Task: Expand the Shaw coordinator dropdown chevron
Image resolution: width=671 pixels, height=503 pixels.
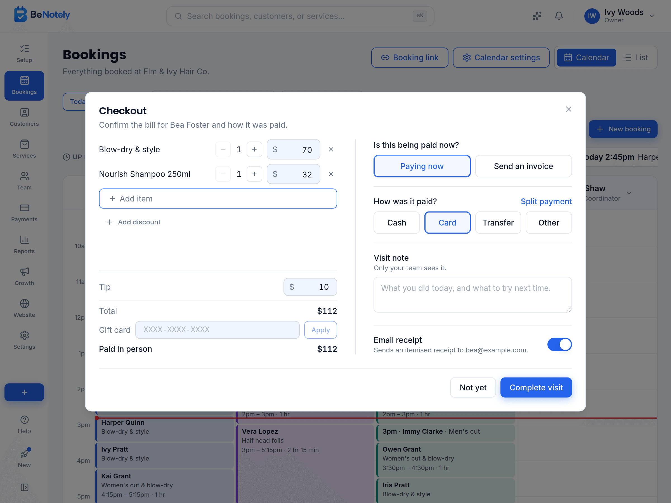Action: (629, 193)
